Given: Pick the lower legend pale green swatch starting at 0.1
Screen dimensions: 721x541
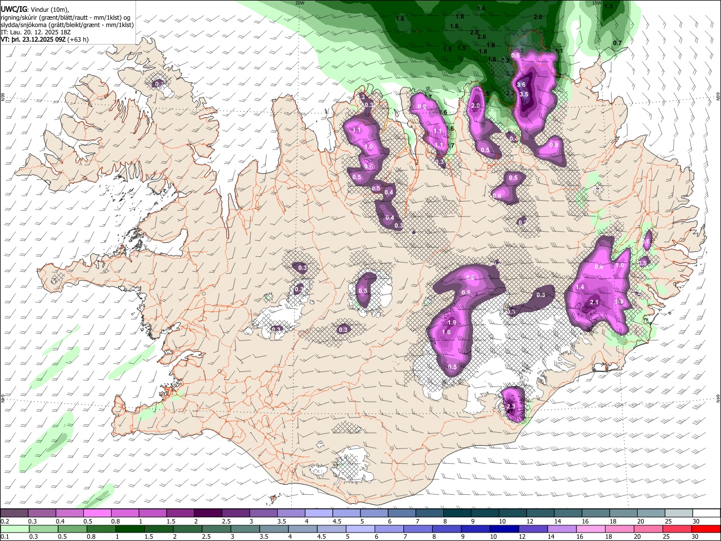Looking at the screenshot, I should click(x=15, y=529).
